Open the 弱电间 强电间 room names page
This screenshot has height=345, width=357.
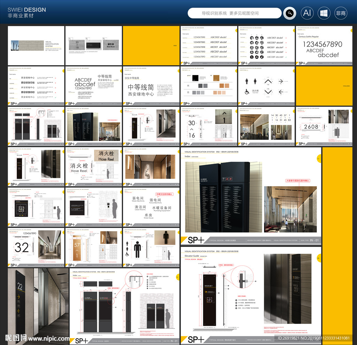click(151, 207)
